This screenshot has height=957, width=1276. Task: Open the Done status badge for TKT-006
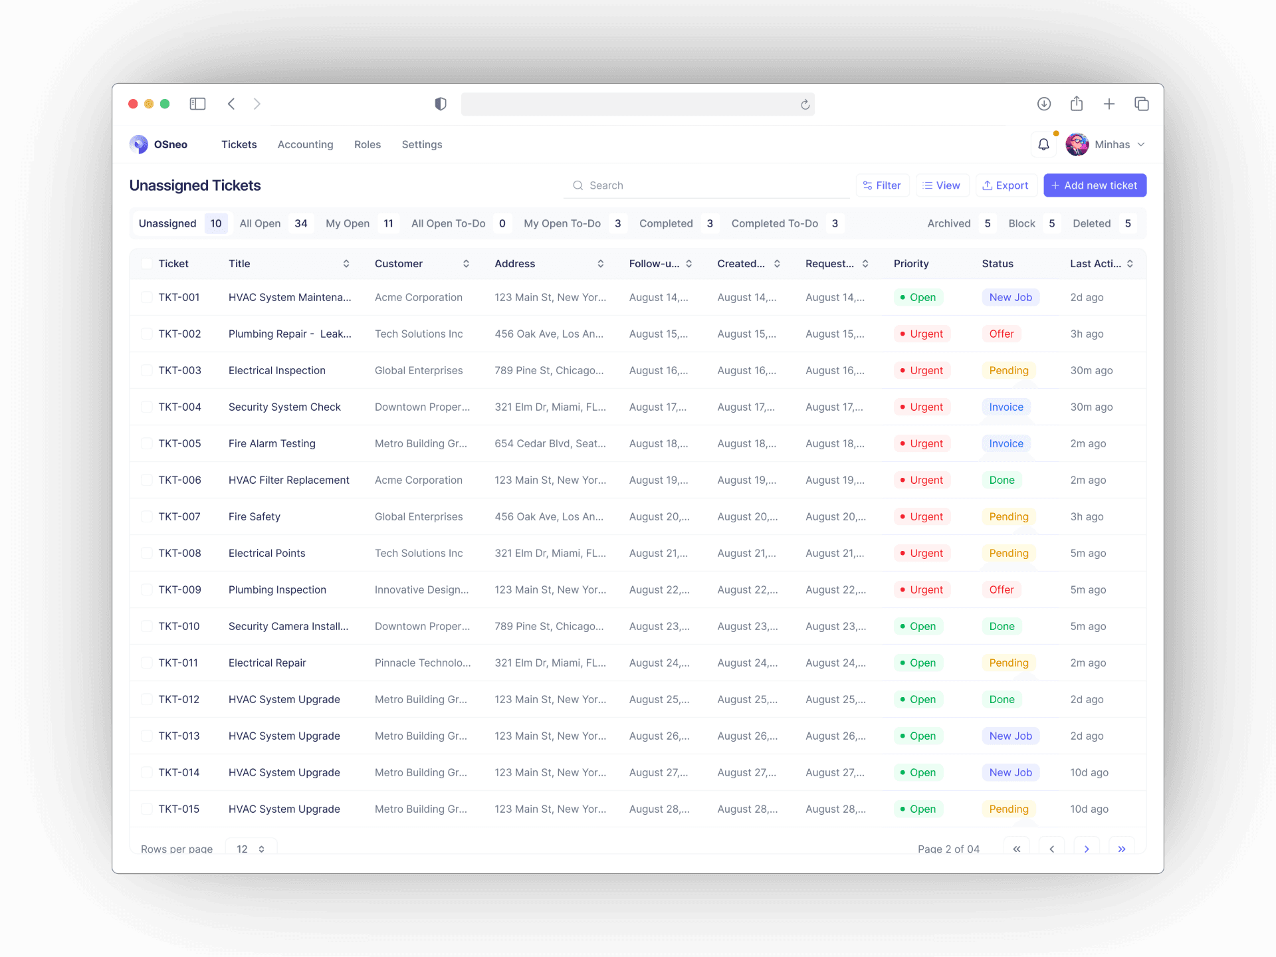[1002, 480]
